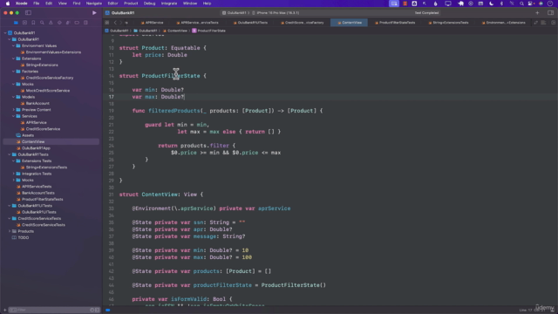This screenshot has height=314, width=558.
Task: Toggle the navigator sidebar visibility
Action: (28, 13)
